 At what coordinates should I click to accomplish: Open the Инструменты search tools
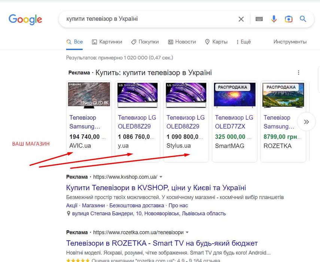point(290,42)
